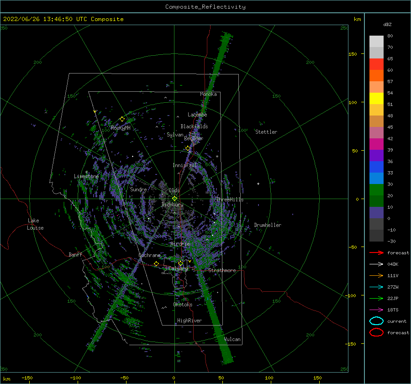Click the Calgary city label
Screen dimensions: 411x384
pos(178,268)
